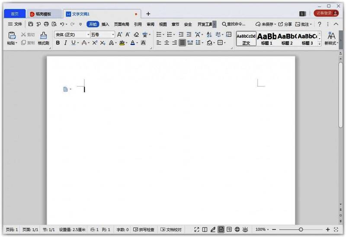Click the 查找命令 search command field

click(x=234, y=24)
